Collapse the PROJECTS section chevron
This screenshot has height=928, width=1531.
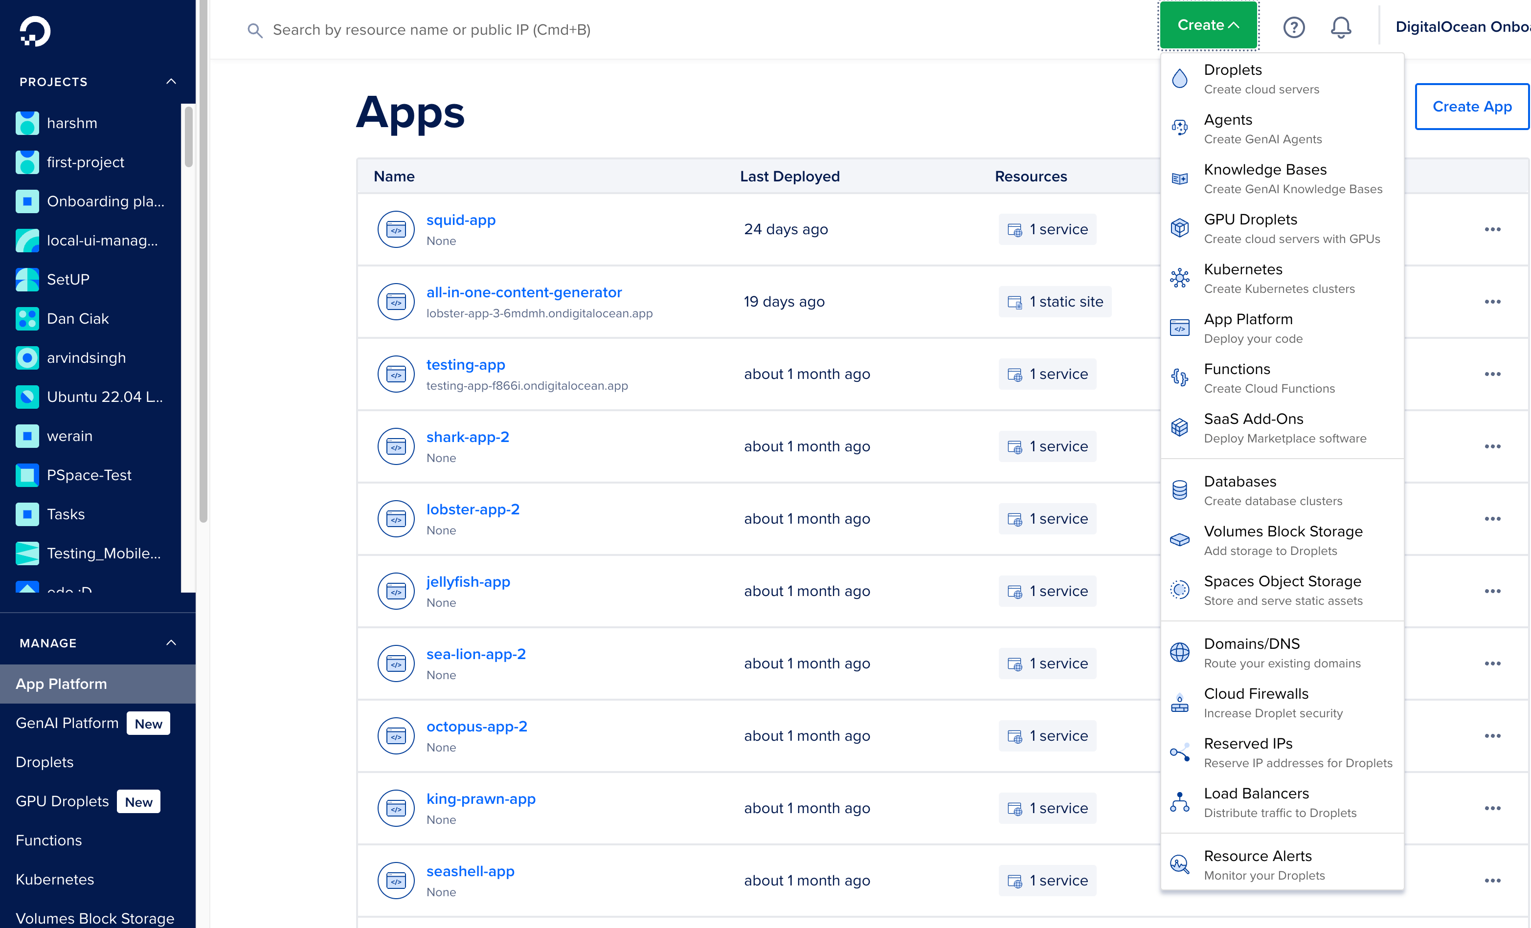tap(172, 81)
